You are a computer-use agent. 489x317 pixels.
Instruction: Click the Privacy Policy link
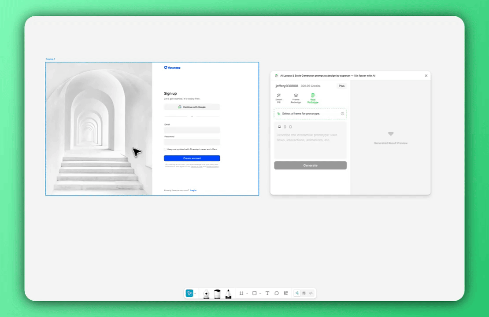212,167
